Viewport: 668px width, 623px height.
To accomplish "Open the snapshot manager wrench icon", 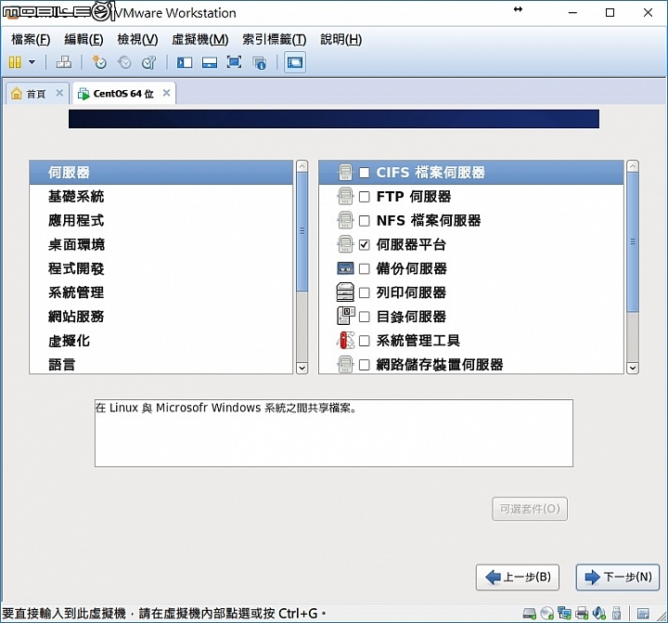I will 149,62.
